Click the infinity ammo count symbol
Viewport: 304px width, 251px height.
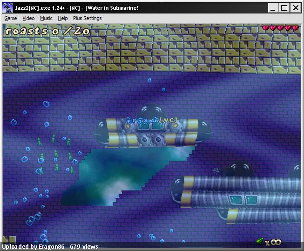click(x=276, y=242)
